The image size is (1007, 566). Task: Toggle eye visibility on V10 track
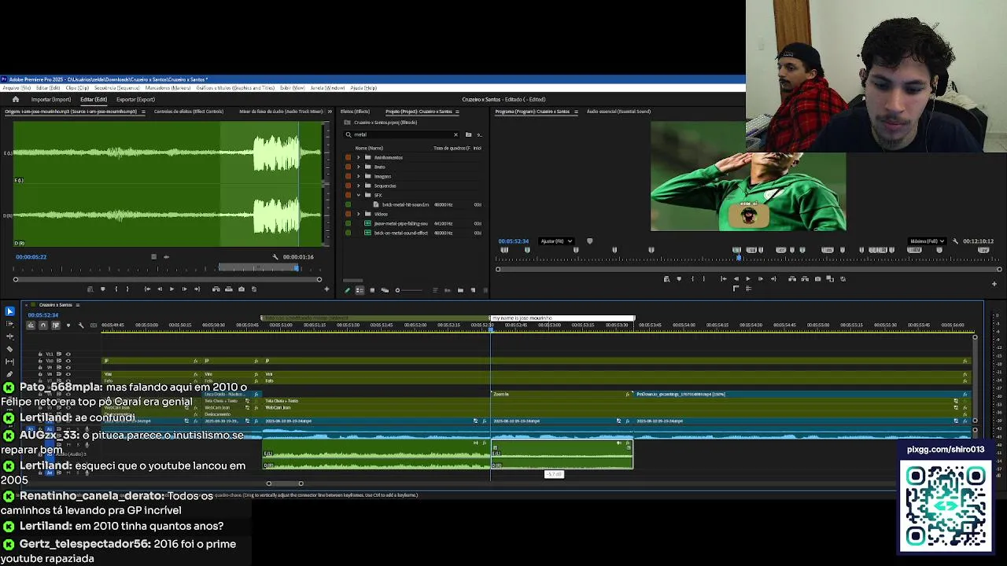point(68,361)
